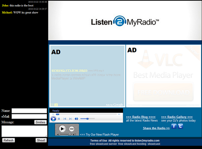Focus the eMail input field

tap(29, 116)
